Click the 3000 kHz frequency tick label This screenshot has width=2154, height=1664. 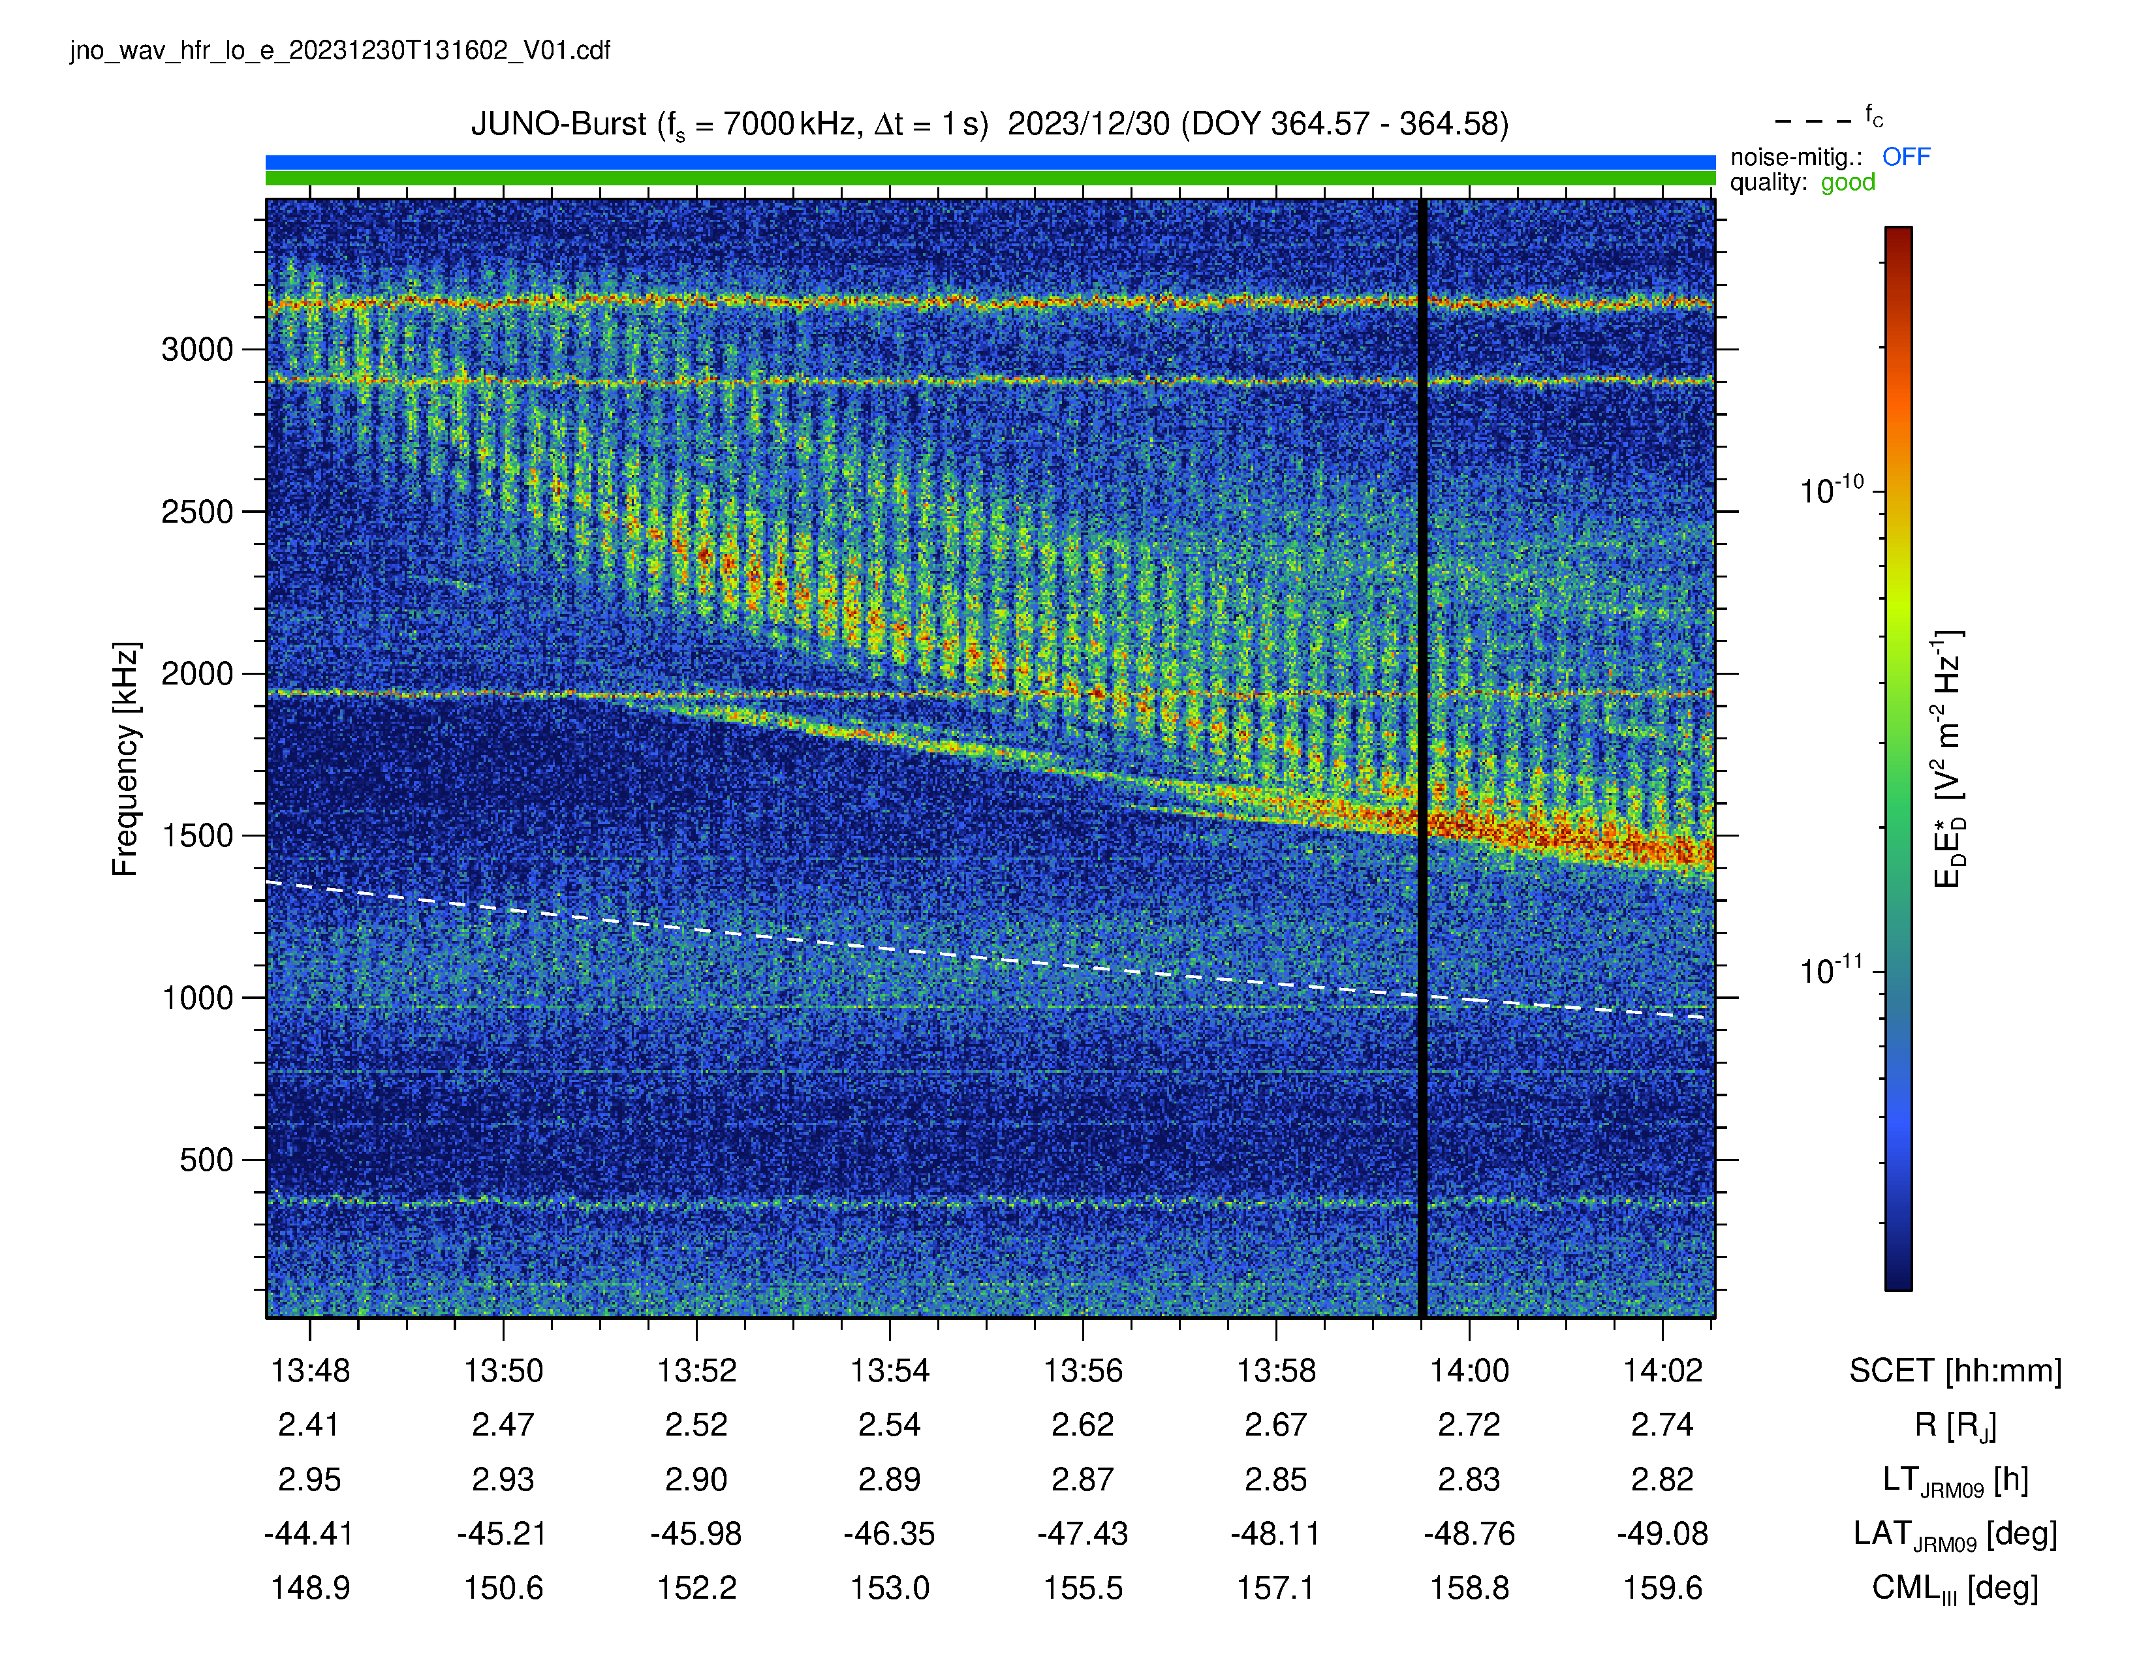197,350
